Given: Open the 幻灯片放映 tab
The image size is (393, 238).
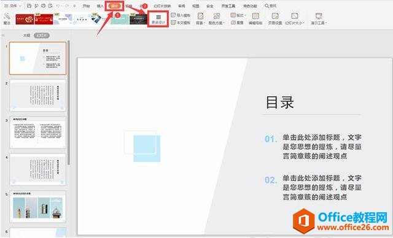Looking at the screenshot, I should (x=162, y=6).
